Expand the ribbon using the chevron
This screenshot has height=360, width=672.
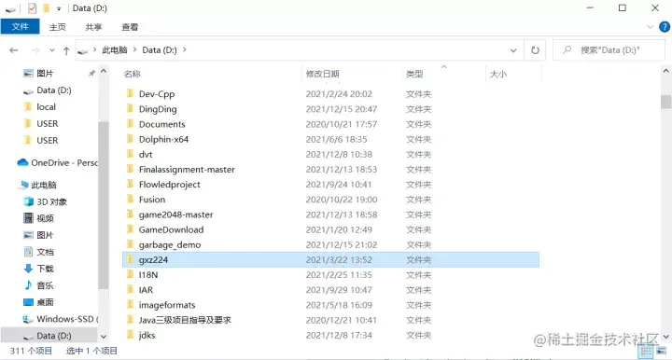650,27
